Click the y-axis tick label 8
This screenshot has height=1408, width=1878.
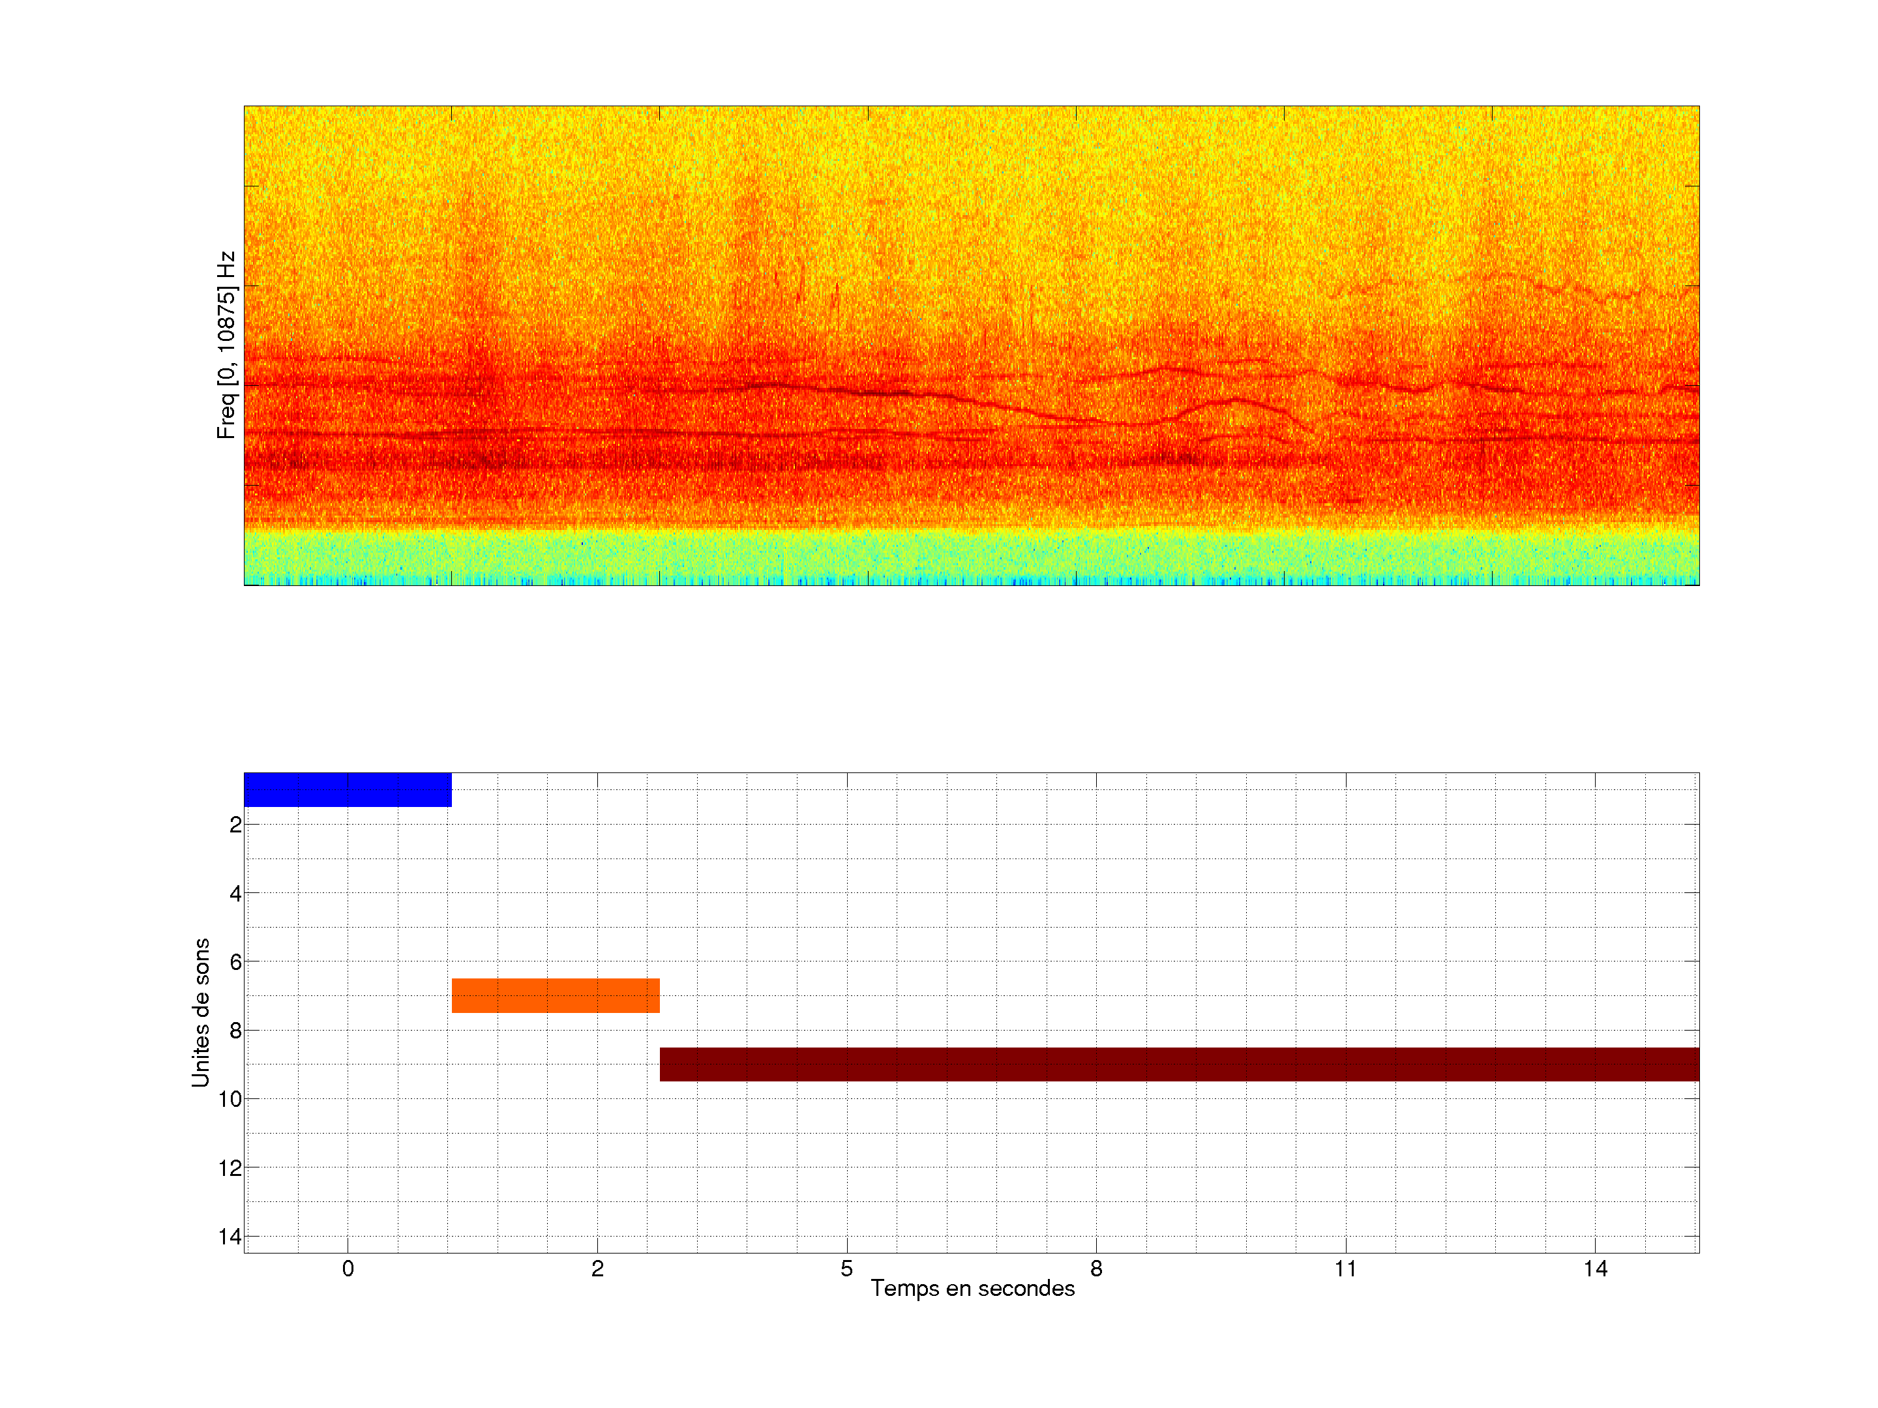[x=235, y=1031]
